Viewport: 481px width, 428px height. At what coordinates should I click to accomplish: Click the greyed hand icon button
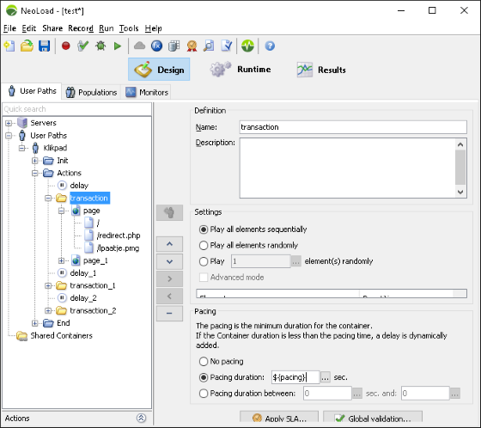(169, 212)
